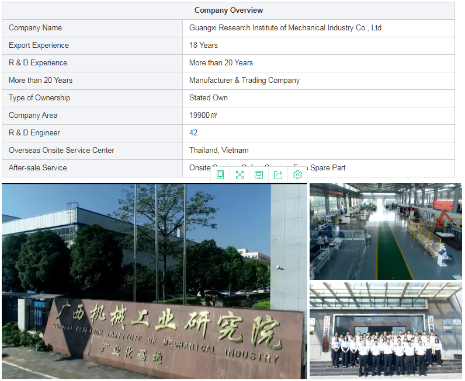The image size is (465, 381).
Task: Open the staff group photo
Action: coord(386,330)
